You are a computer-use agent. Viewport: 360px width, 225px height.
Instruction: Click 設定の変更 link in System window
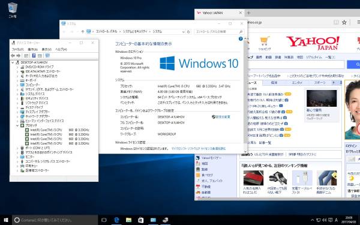pyautogui.click(x=223, y=117)
